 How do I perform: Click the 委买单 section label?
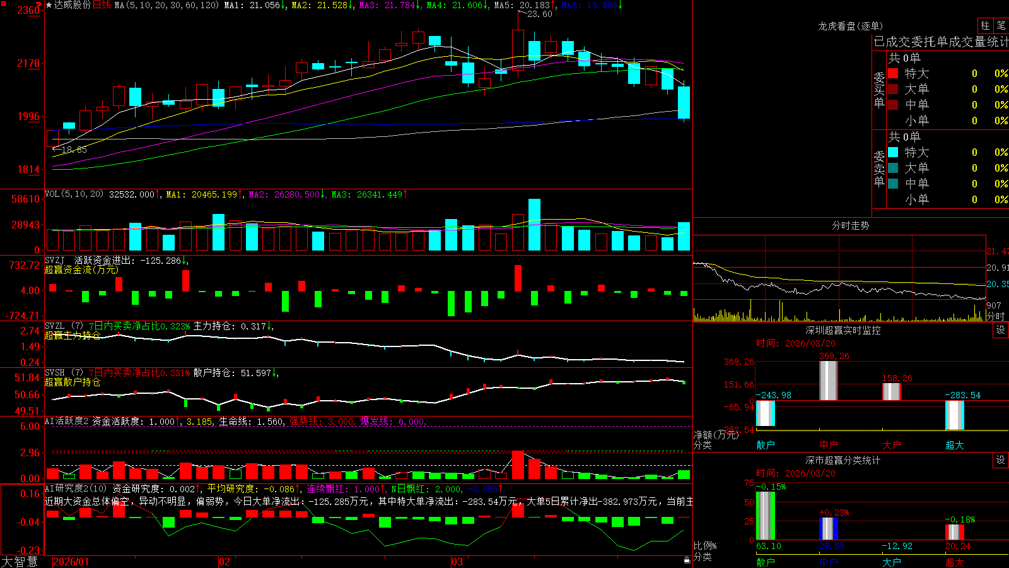tap(879, 90)
